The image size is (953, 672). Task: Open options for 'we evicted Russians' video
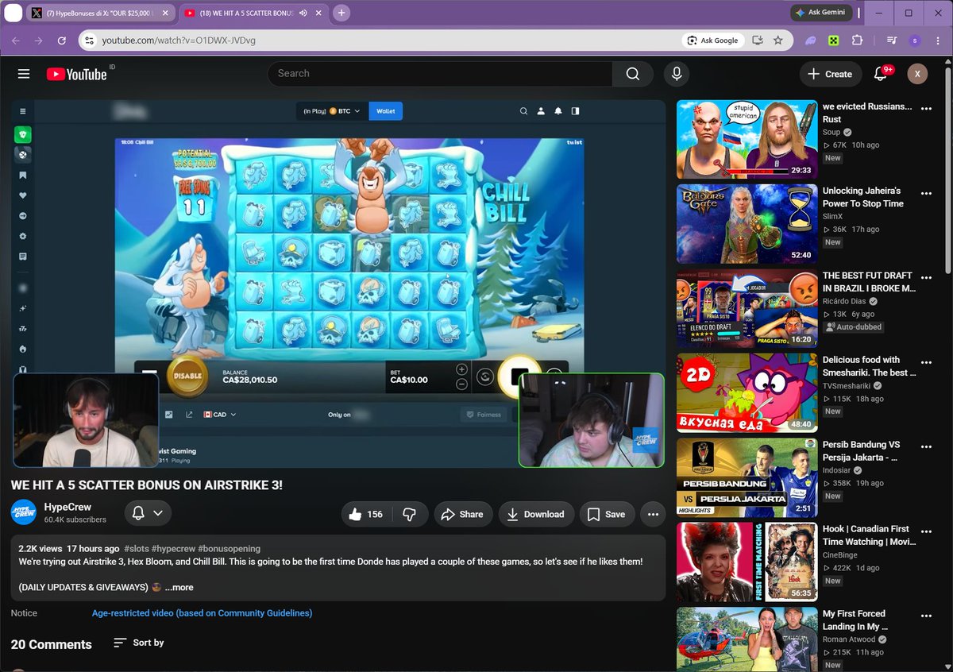point(926,109)
